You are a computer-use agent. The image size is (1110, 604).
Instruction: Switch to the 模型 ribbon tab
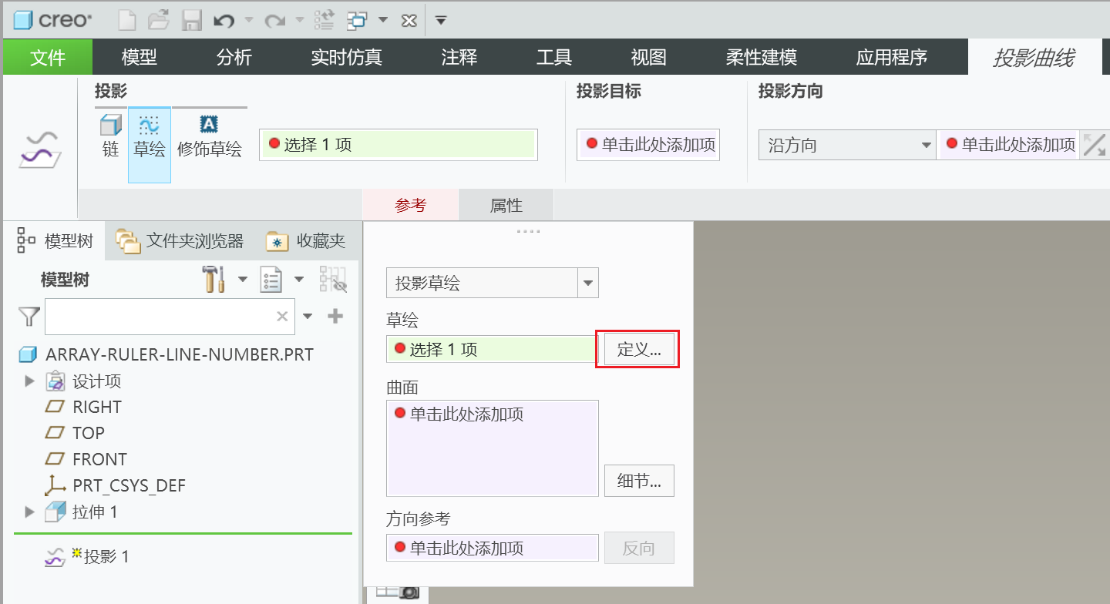pyautogui.click(x=140, y=57)
